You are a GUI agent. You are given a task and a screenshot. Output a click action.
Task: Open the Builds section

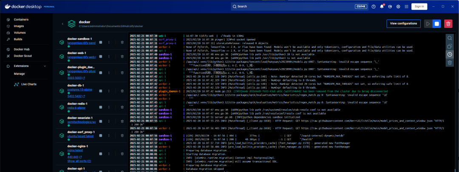click(x=18, y=39)
